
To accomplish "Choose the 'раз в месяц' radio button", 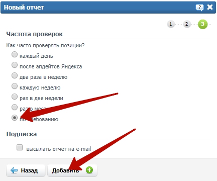I will point(15,107).
